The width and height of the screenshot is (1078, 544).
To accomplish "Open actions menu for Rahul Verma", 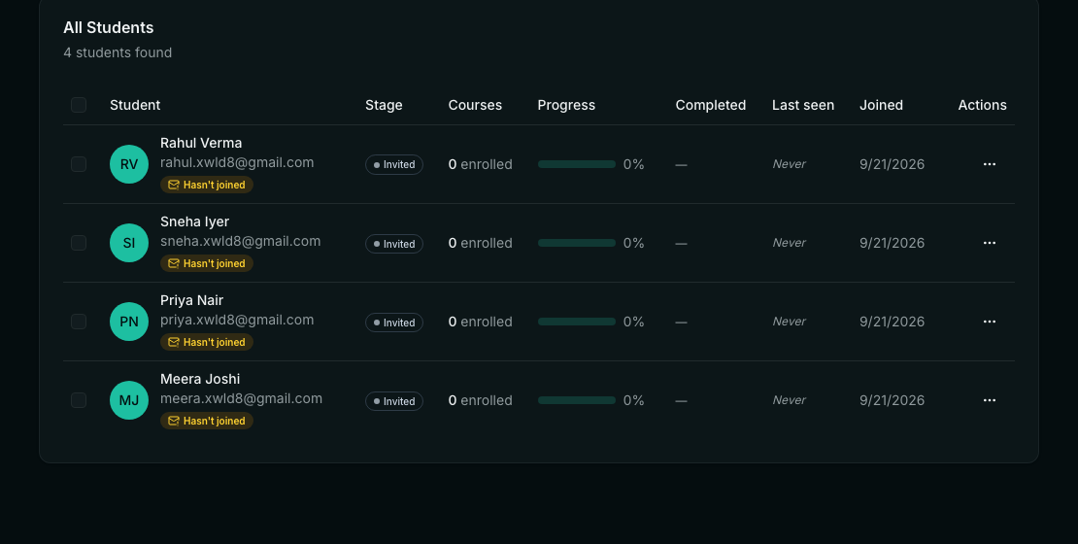I will 990,164.
